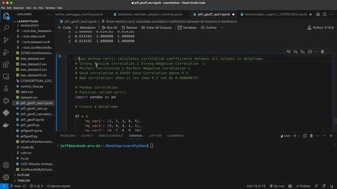Switch to the COMMENTS panel tab

pyautogui.click(x=175, y=136)
